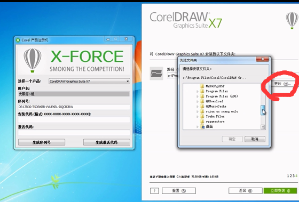Select the text 'rujan an ruang mulu'
Viewport: 299px width, 202px height.
pyautogui.click(x=222, y=111)
